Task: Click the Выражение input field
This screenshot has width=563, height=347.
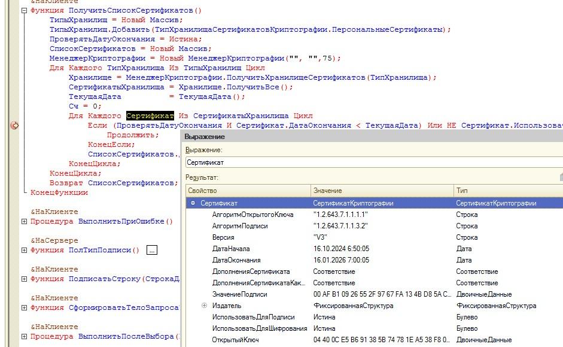Action: coord(371,162)
